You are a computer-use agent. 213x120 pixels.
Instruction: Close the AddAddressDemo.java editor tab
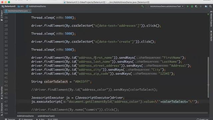pyautogui.click(x=30, y=11)
